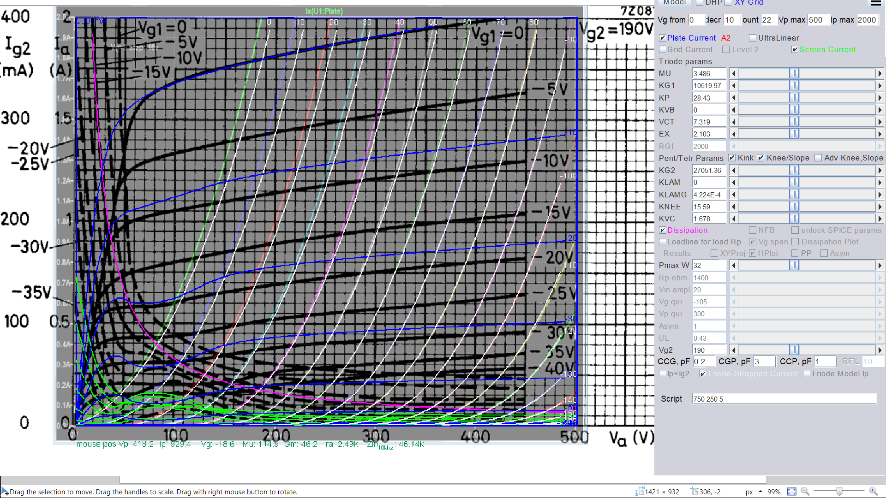Screen dimensions: 886x498
Task: Click the KNEE slider handle
Action: coord(794,207)
